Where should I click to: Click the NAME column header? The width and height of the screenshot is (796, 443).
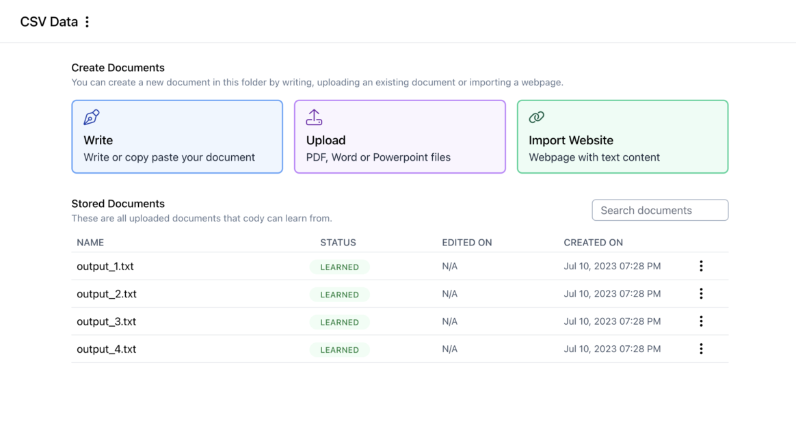coord(90,243)
